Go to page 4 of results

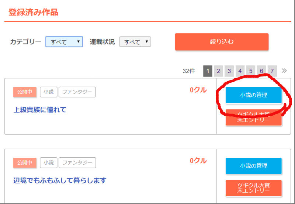[240, 71]
